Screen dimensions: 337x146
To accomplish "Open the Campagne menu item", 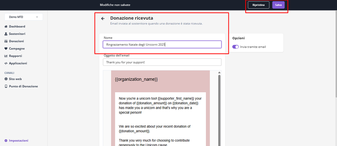I will click(17, 49).
